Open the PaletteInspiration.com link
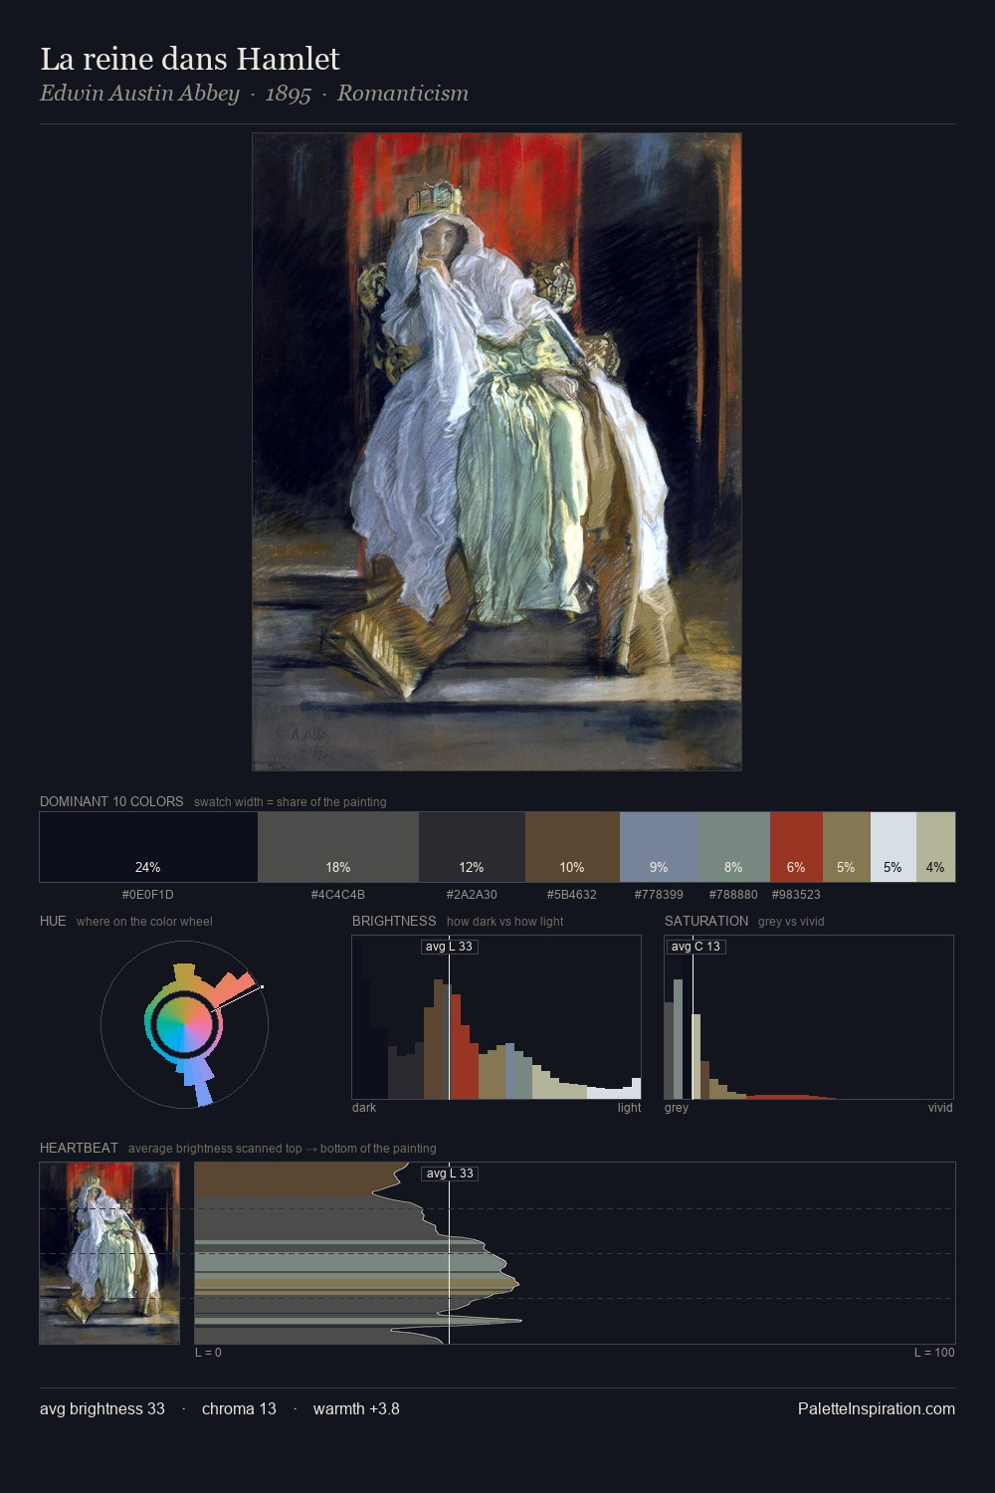The image size is (995, 1493). tap(877, 1409)
